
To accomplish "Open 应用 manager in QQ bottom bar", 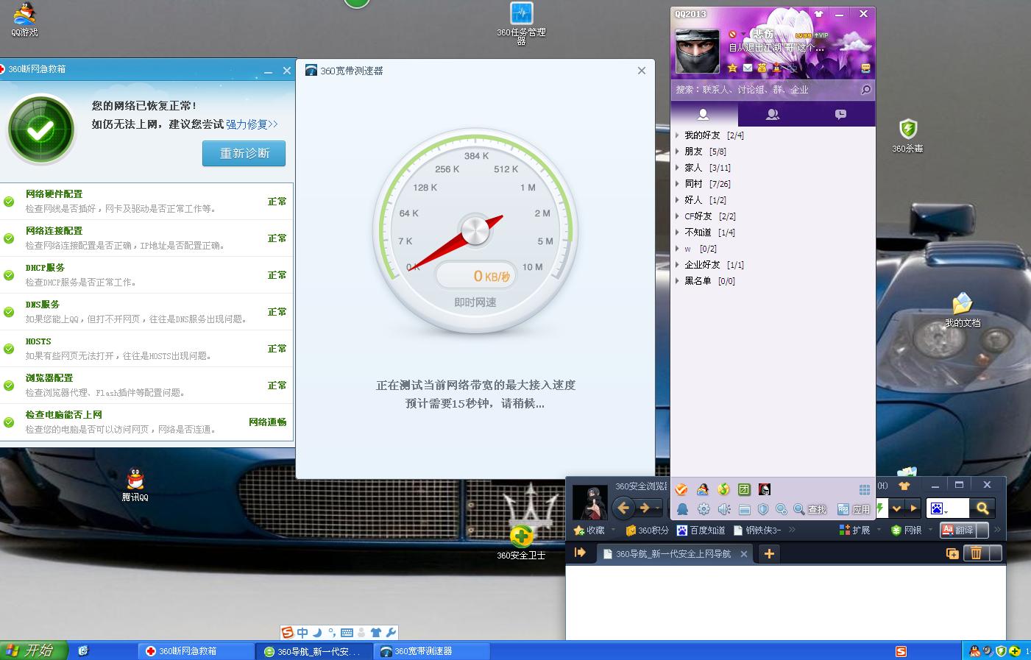I will pos(854,509).
